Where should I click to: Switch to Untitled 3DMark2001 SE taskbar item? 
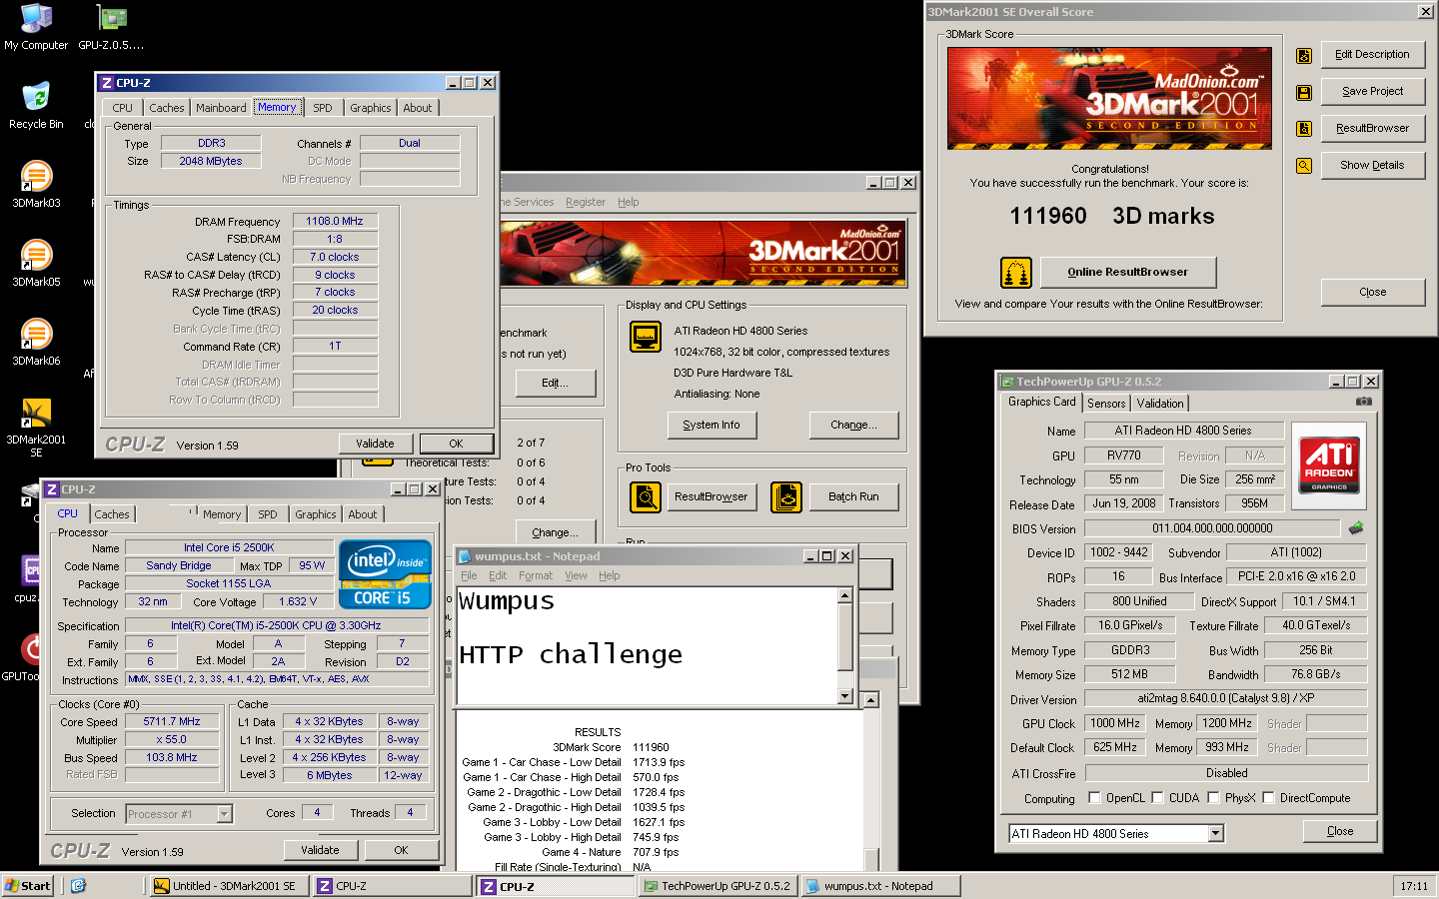pyautogui.click(x=229, y=886)
